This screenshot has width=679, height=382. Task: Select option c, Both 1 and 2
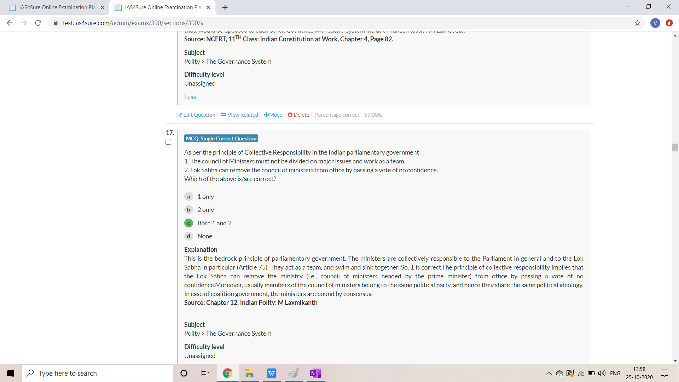pos(188,223)
